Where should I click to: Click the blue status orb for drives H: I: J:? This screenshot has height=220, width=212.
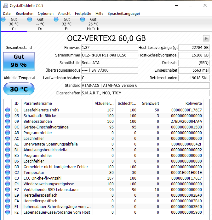coord(83,19)
